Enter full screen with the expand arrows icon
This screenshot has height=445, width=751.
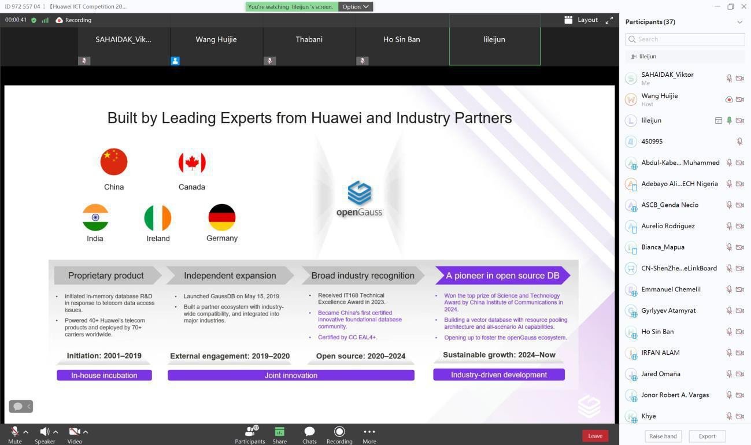click(609, 20)
